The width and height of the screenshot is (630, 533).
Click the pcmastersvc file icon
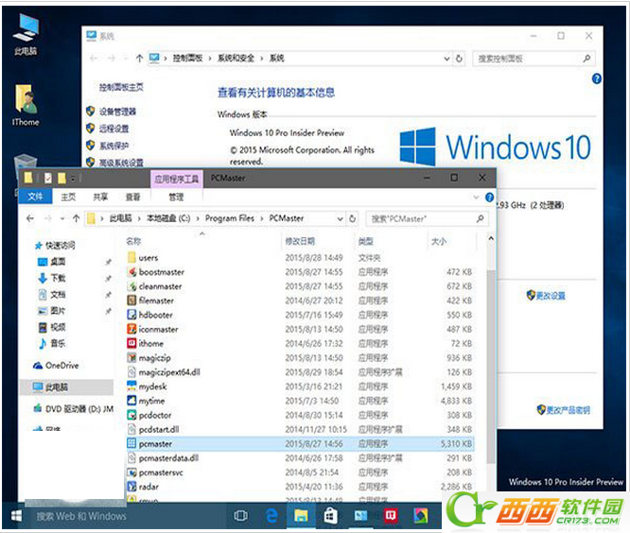click(131, 473)
